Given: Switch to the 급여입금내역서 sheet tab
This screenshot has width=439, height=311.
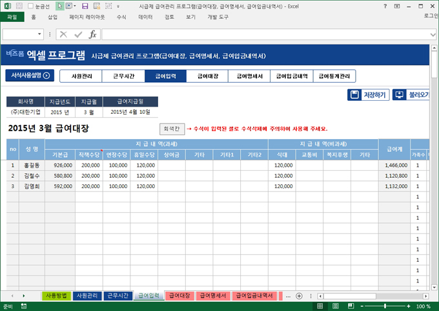Looking at the screenshot, I should 254,295.
